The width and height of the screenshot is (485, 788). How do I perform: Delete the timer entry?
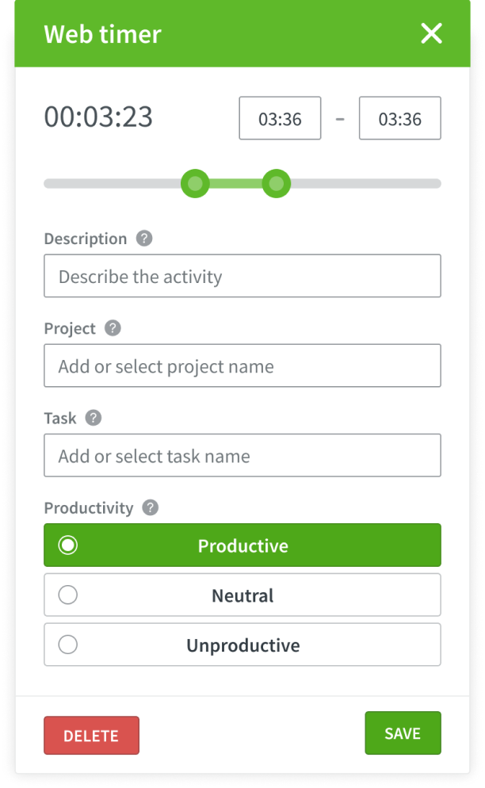[91, 735]
